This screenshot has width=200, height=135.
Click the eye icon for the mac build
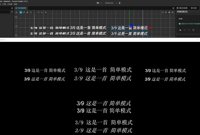[189, 30]
